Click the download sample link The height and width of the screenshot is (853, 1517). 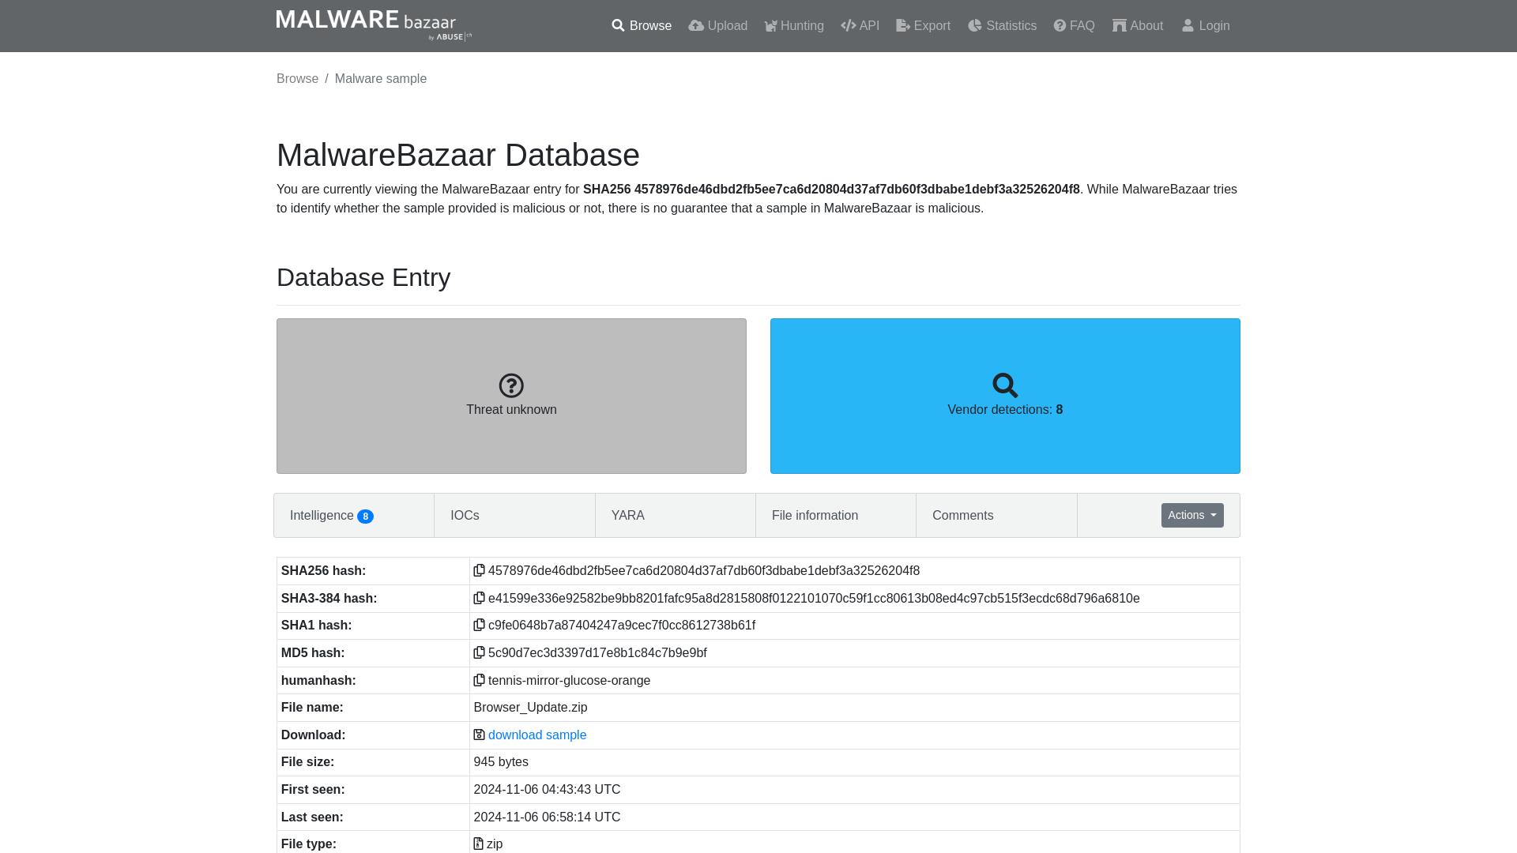(537, 735)
